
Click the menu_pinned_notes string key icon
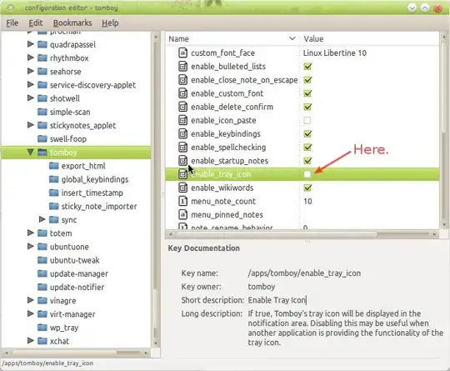(182, 214)
